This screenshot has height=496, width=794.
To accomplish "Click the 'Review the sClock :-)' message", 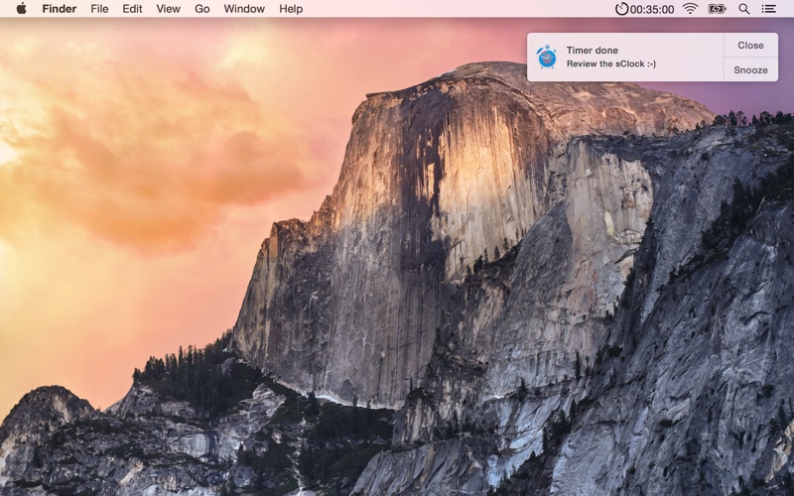I will pos(611,63).
